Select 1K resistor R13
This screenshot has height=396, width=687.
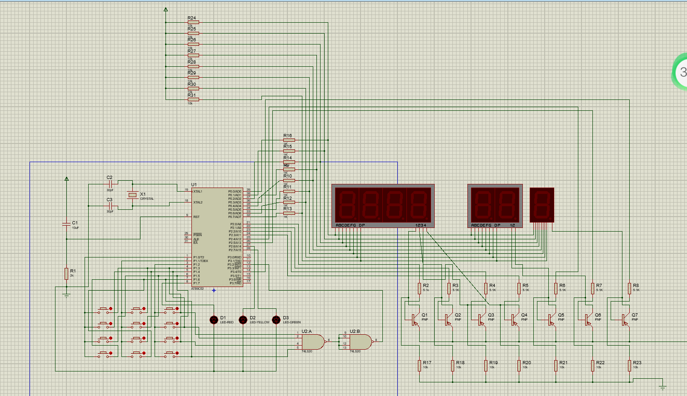click(289, 213)
